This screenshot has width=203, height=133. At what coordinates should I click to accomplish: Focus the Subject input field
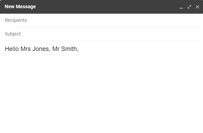[102, 34]
